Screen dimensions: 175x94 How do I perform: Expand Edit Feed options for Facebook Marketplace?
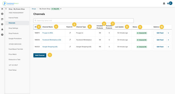point(168,40)
